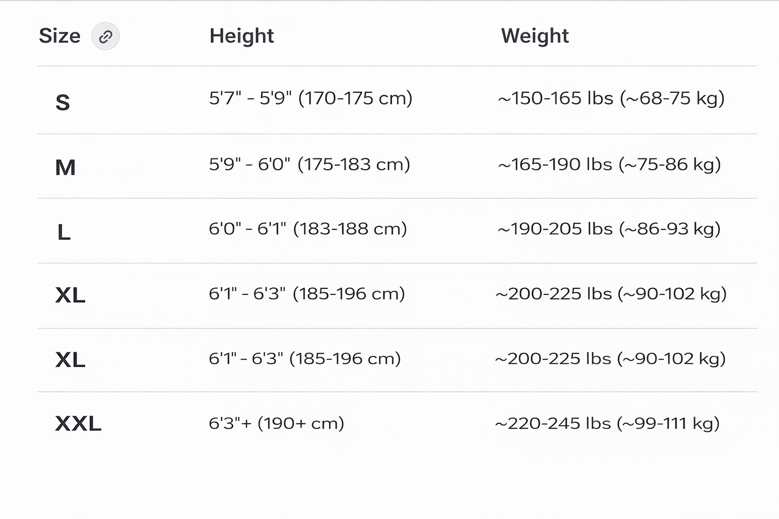Select the lower XL size label
The image size is (779, 519).
(x=70, y=360)
